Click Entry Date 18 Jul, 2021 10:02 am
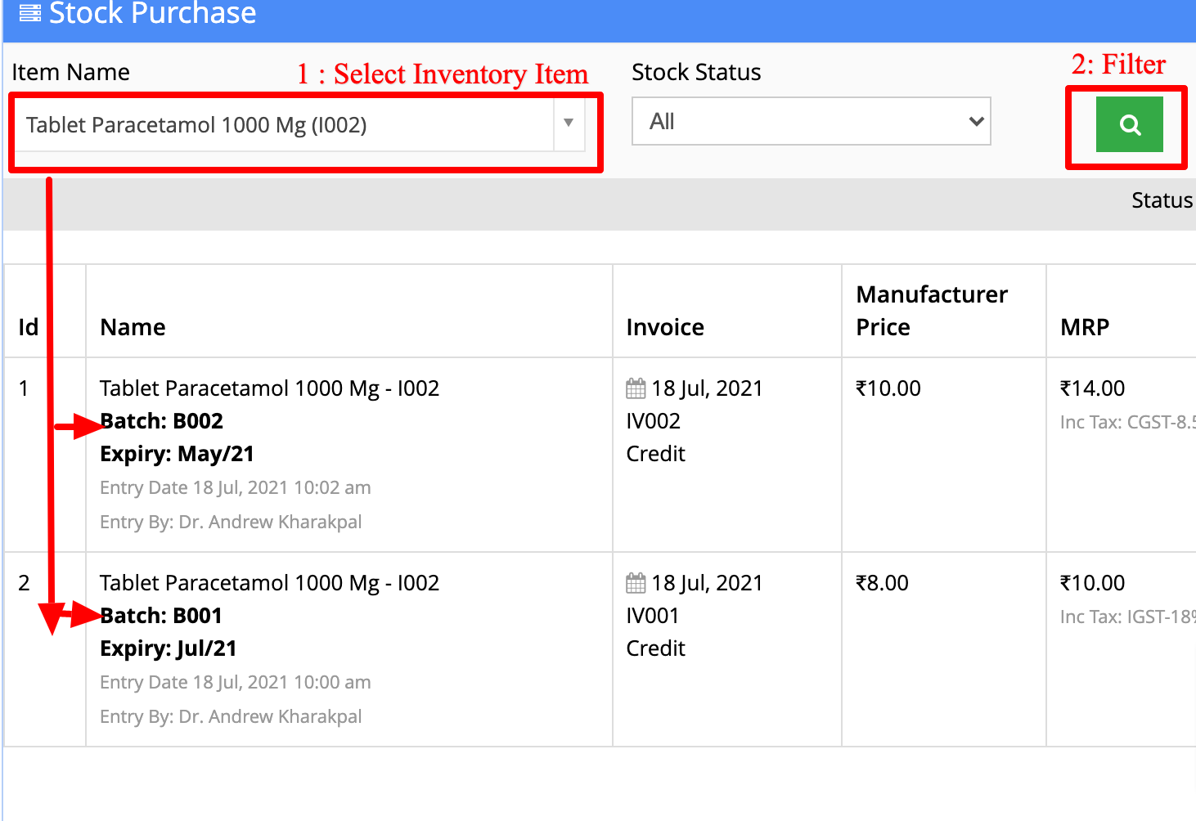Viewport: 1196px width, 821px height. [x=236, y=487]
